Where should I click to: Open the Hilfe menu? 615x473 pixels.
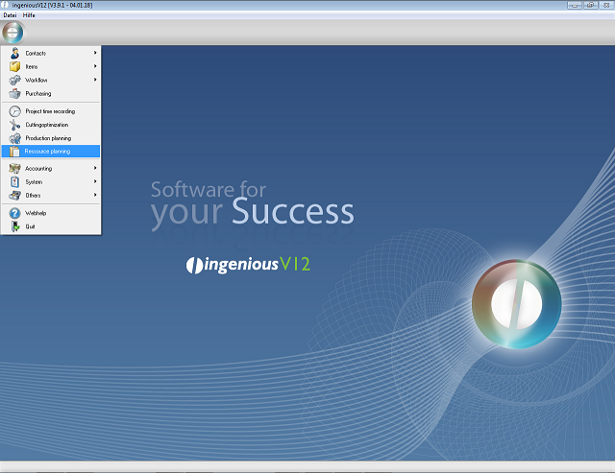point(28,15)
